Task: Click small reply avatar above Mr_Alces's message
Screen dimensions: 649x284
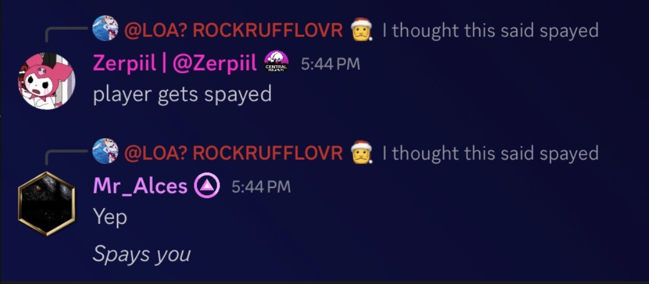Action: click(105, 151)
